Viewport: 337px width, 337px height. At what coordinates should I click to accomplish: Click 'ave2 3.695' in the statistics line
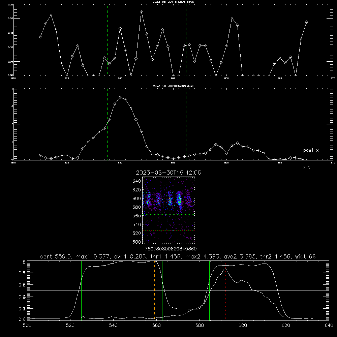coord(240,256)
